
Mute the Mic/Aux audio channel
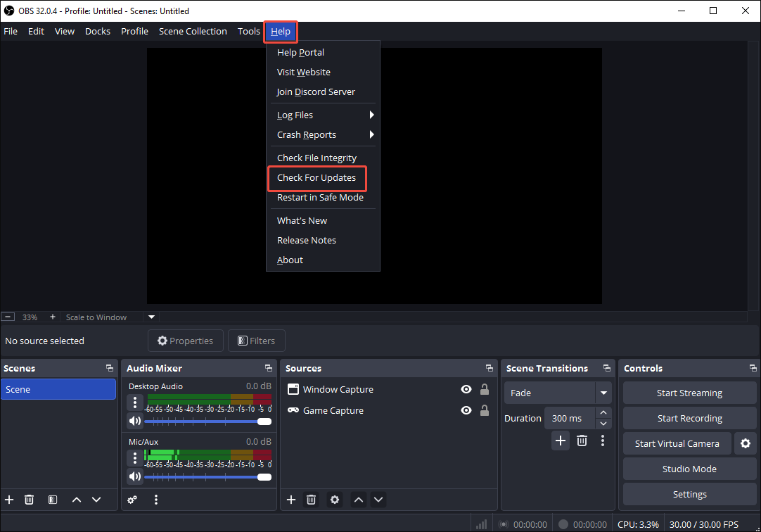pos(134,476)
